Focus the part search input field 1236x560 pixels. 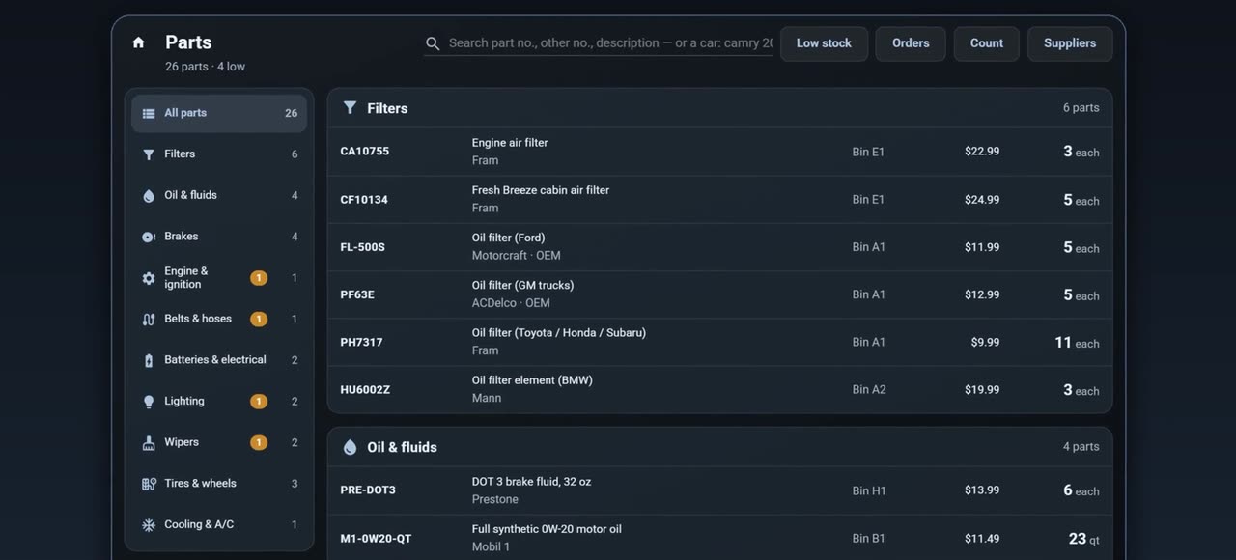click(599, 43)
